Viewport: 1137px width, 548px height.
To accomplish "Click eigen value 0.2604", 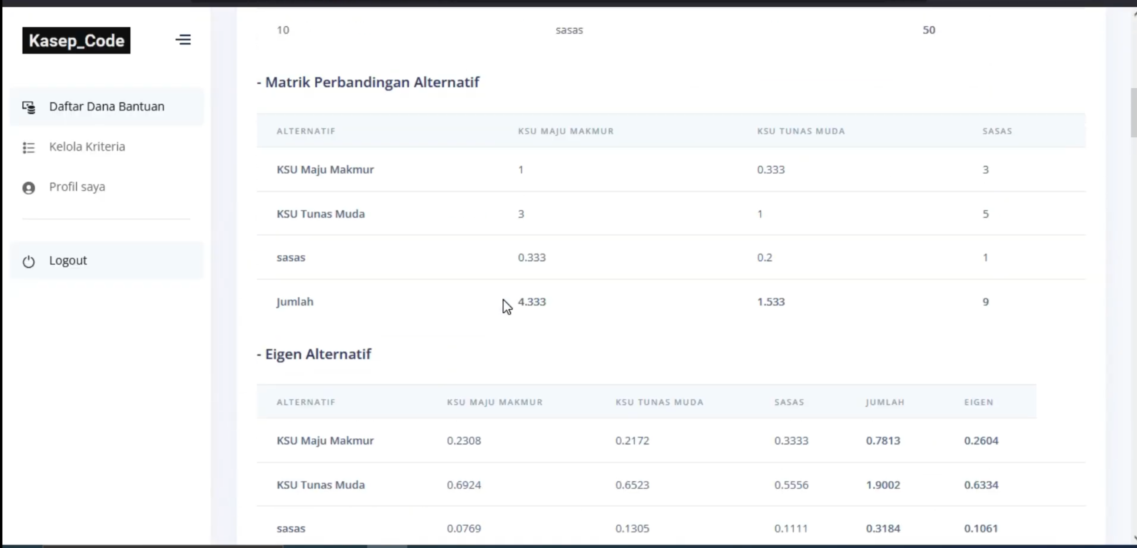I will pyautogui.click(x=981, y=440).
